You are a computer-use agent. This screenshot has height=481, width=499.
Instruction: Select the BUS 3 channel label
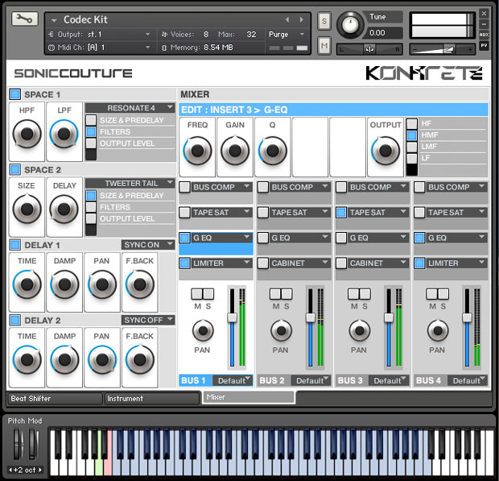point(350,380)
